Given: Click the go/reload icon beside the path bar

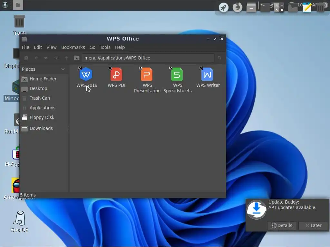Looking at the screenshot, I should click(219, 58).
